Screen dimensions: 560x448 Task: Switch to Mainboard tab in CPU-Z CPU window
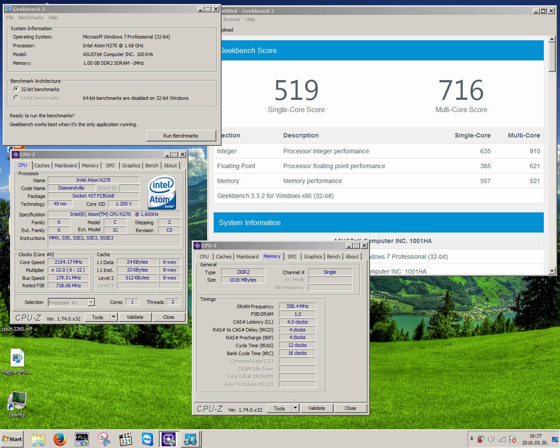[x=66, y=166]
